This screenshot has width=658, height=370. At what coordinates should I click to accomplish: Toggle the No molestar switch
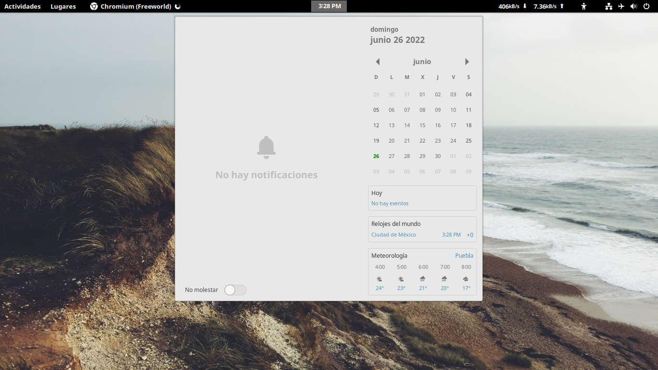(x=236, y=290)
